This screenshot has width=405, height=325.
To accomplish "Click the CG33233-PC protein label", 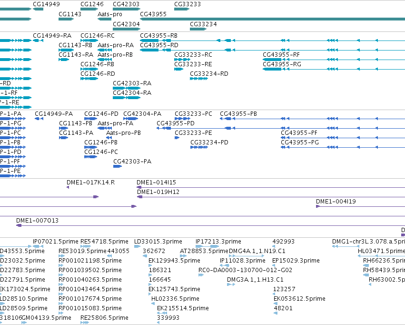I will (194, 114).
